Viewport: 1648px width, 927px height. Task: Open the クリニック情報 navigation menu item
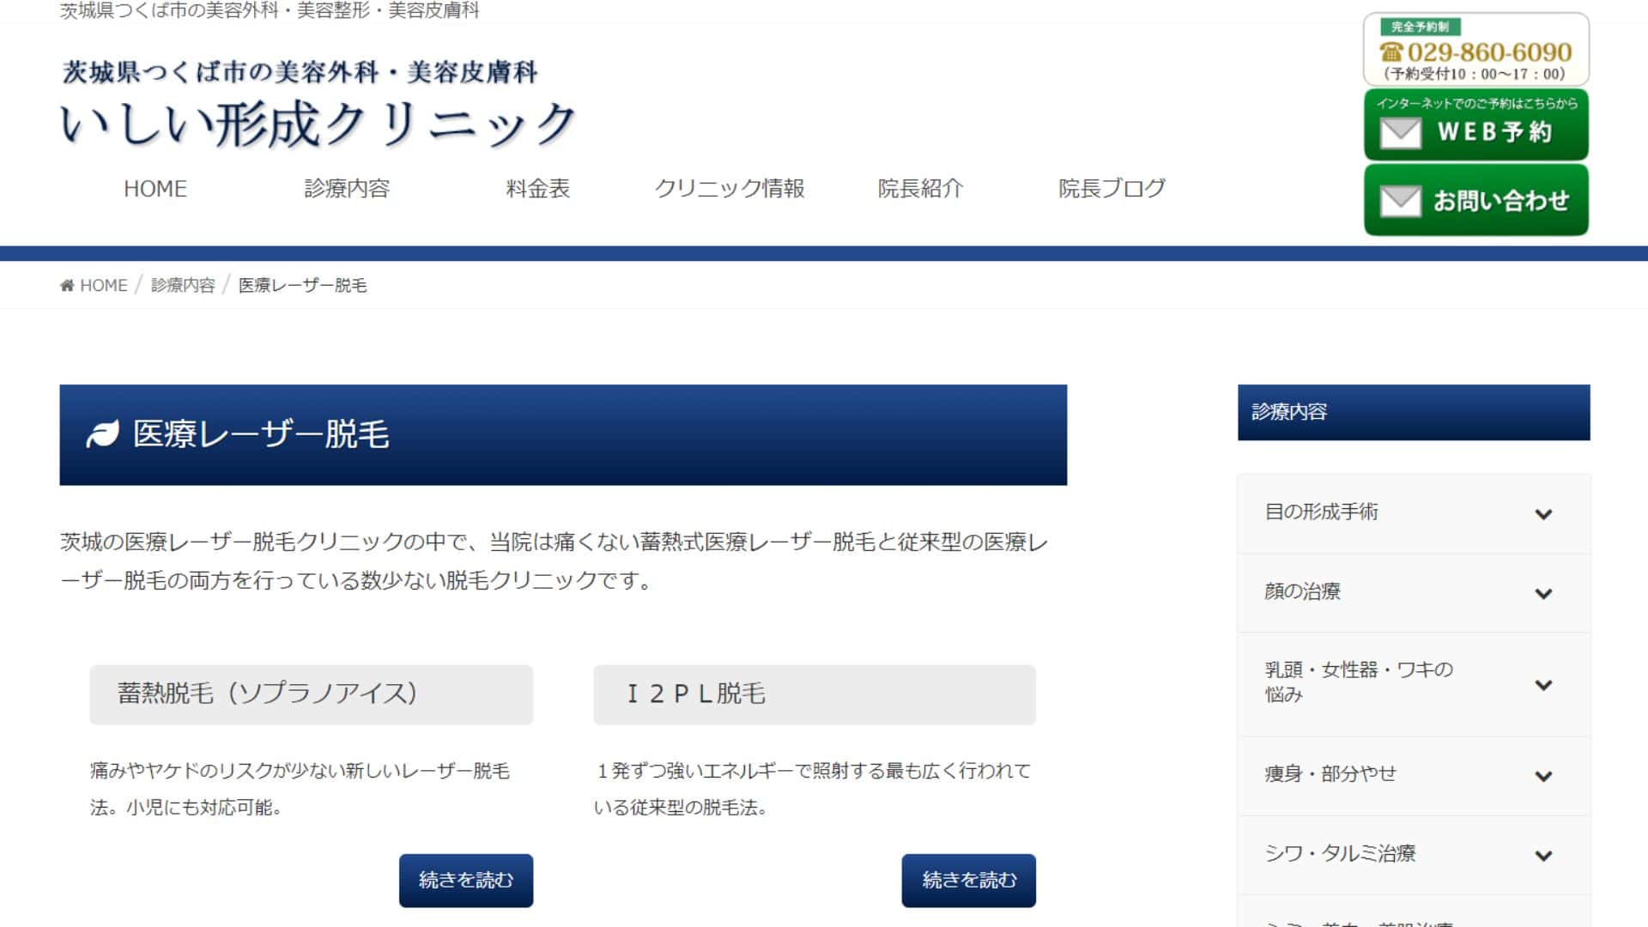click(x=730, y=189)
